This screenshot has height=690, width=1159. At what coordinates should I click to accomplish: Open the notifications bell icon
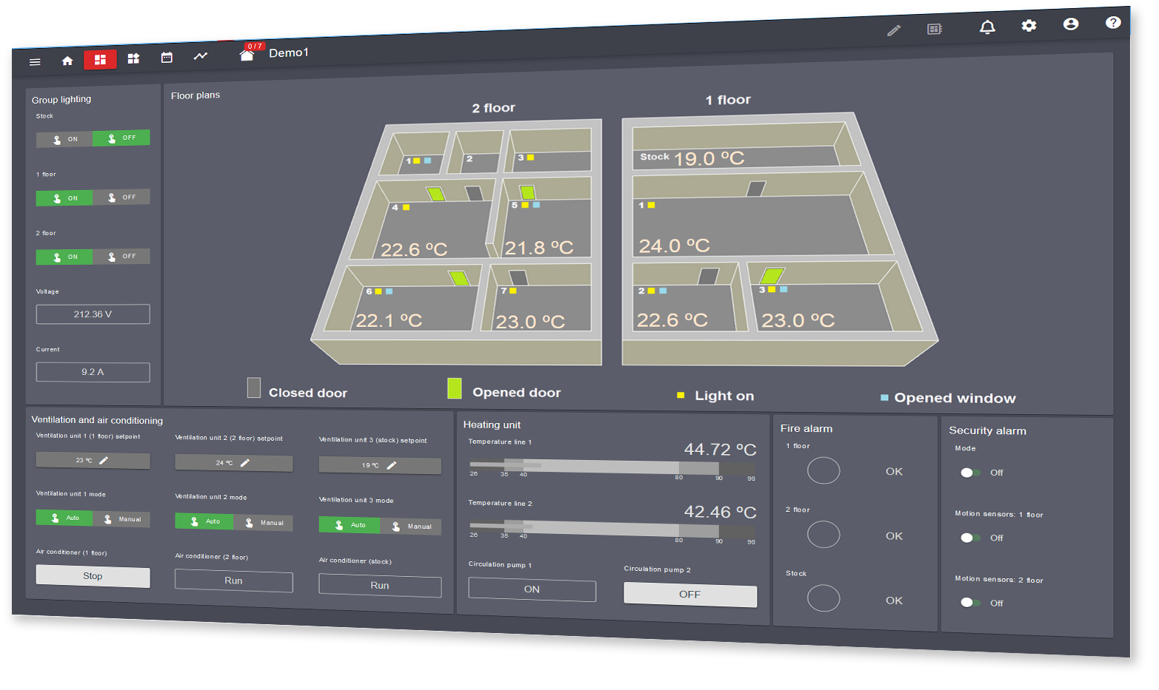986,27
